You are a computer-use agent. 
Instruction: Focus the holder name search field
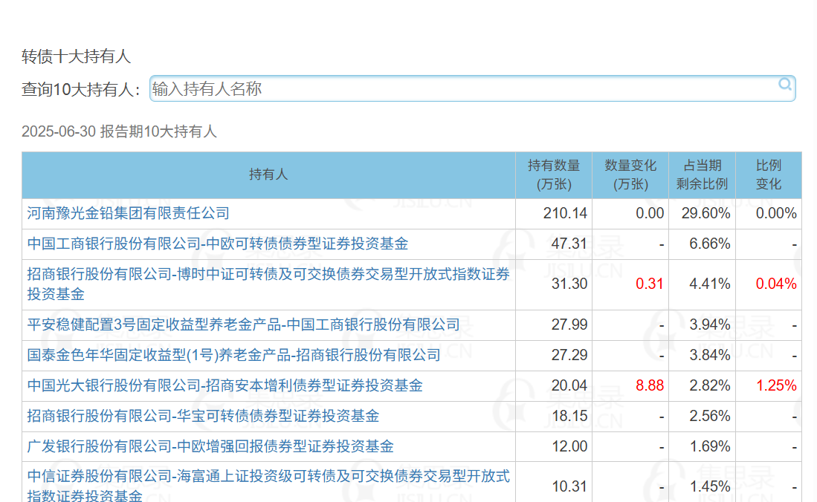pos(472,88)
